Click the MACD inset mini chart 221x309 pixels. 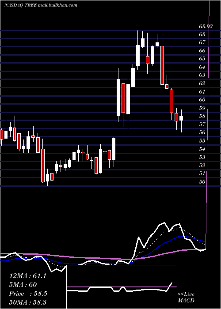click(x=122, y=287)
